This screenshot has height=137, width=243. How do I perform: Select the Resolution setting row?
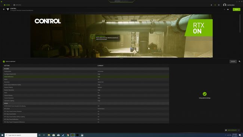(x=86, y=82)
